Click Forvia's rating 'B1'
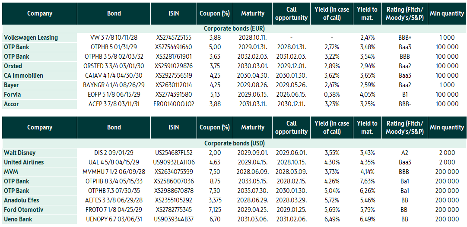Image resolution: width=467 pixels, height=227 pixels. (x=404, y=95)
